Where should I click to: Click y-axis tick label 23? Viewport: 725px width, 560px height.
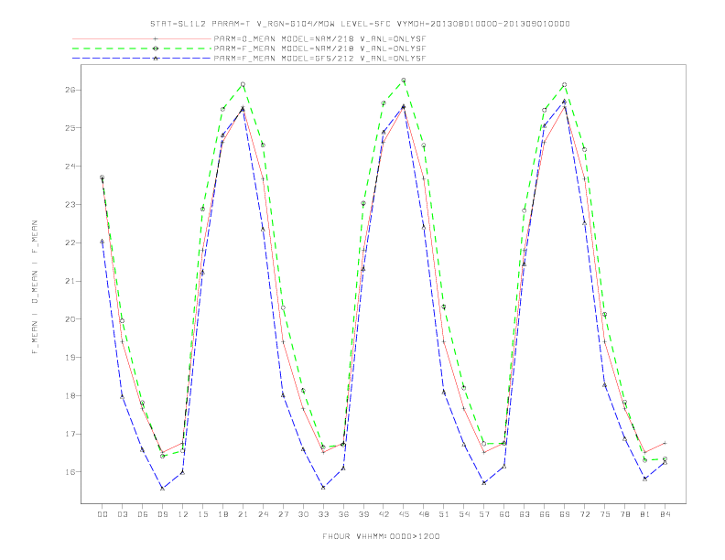point(70,204)
